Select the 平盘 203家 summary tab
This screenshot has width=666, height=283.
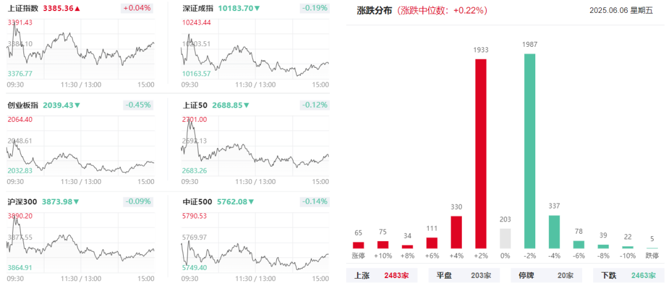coord(463,276)
